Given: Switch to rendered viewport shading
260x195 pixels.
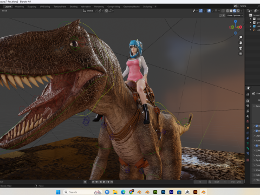Looking at the screenshot, I should pos(238,11).
